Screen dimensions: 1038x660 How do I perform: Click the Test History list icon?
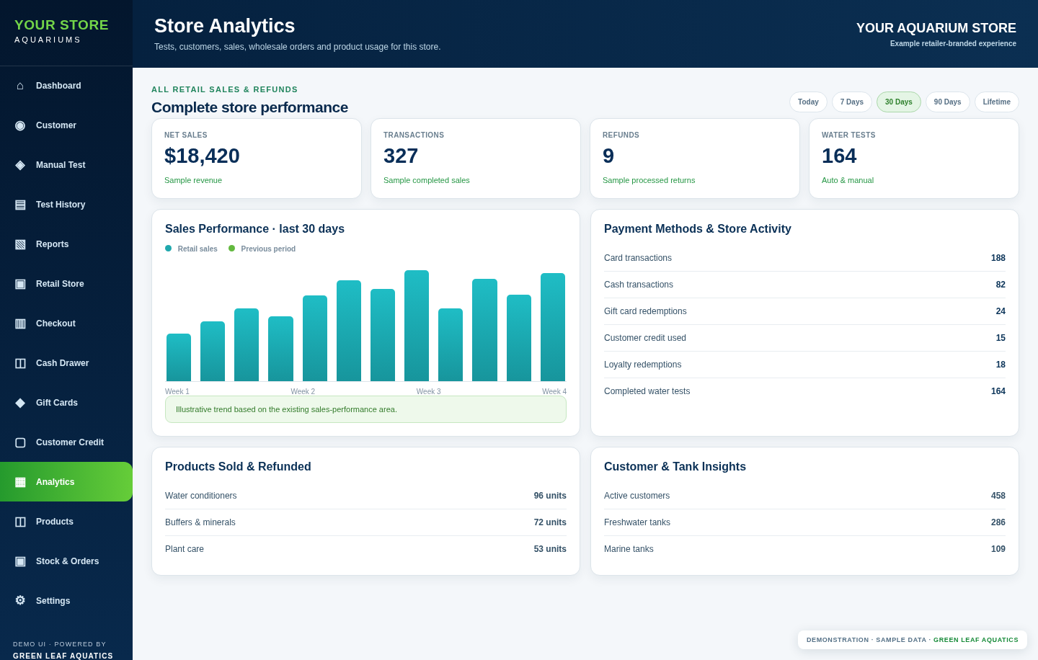tap(20, 205)
